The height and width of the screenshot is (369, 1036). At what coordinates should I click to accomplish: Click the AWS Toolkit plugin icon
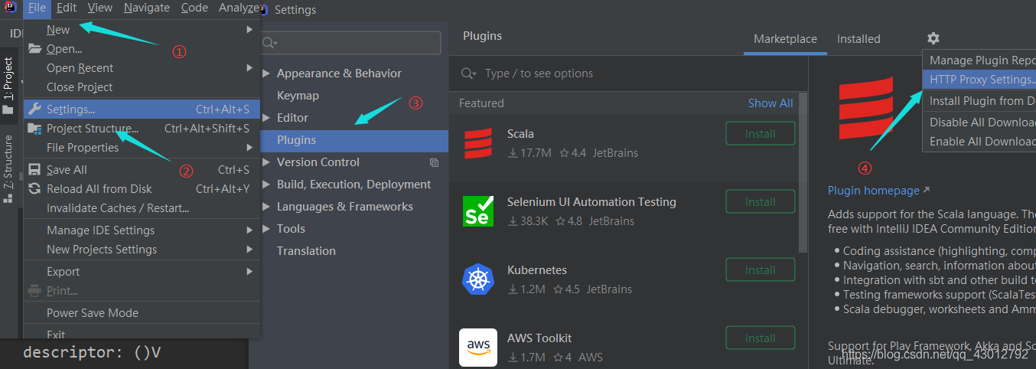[x=478, y=348]
